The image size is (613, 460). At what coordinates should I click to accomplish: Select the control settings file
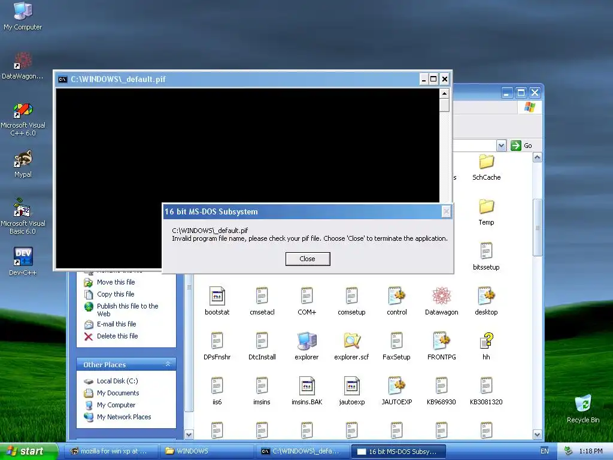click(x=397, y=301)
